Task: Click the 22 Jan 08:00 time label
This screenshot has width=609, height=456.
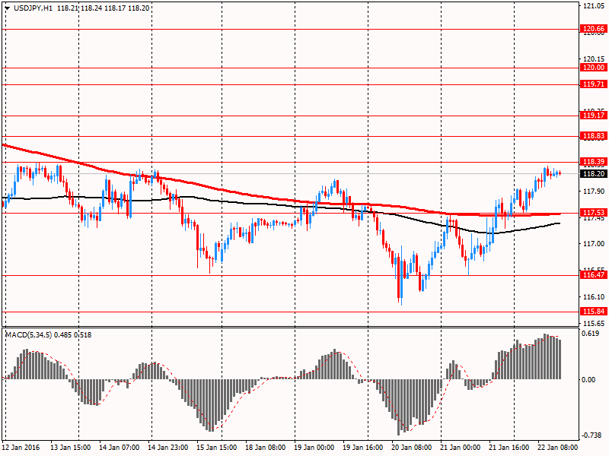Action: (560, 448)
